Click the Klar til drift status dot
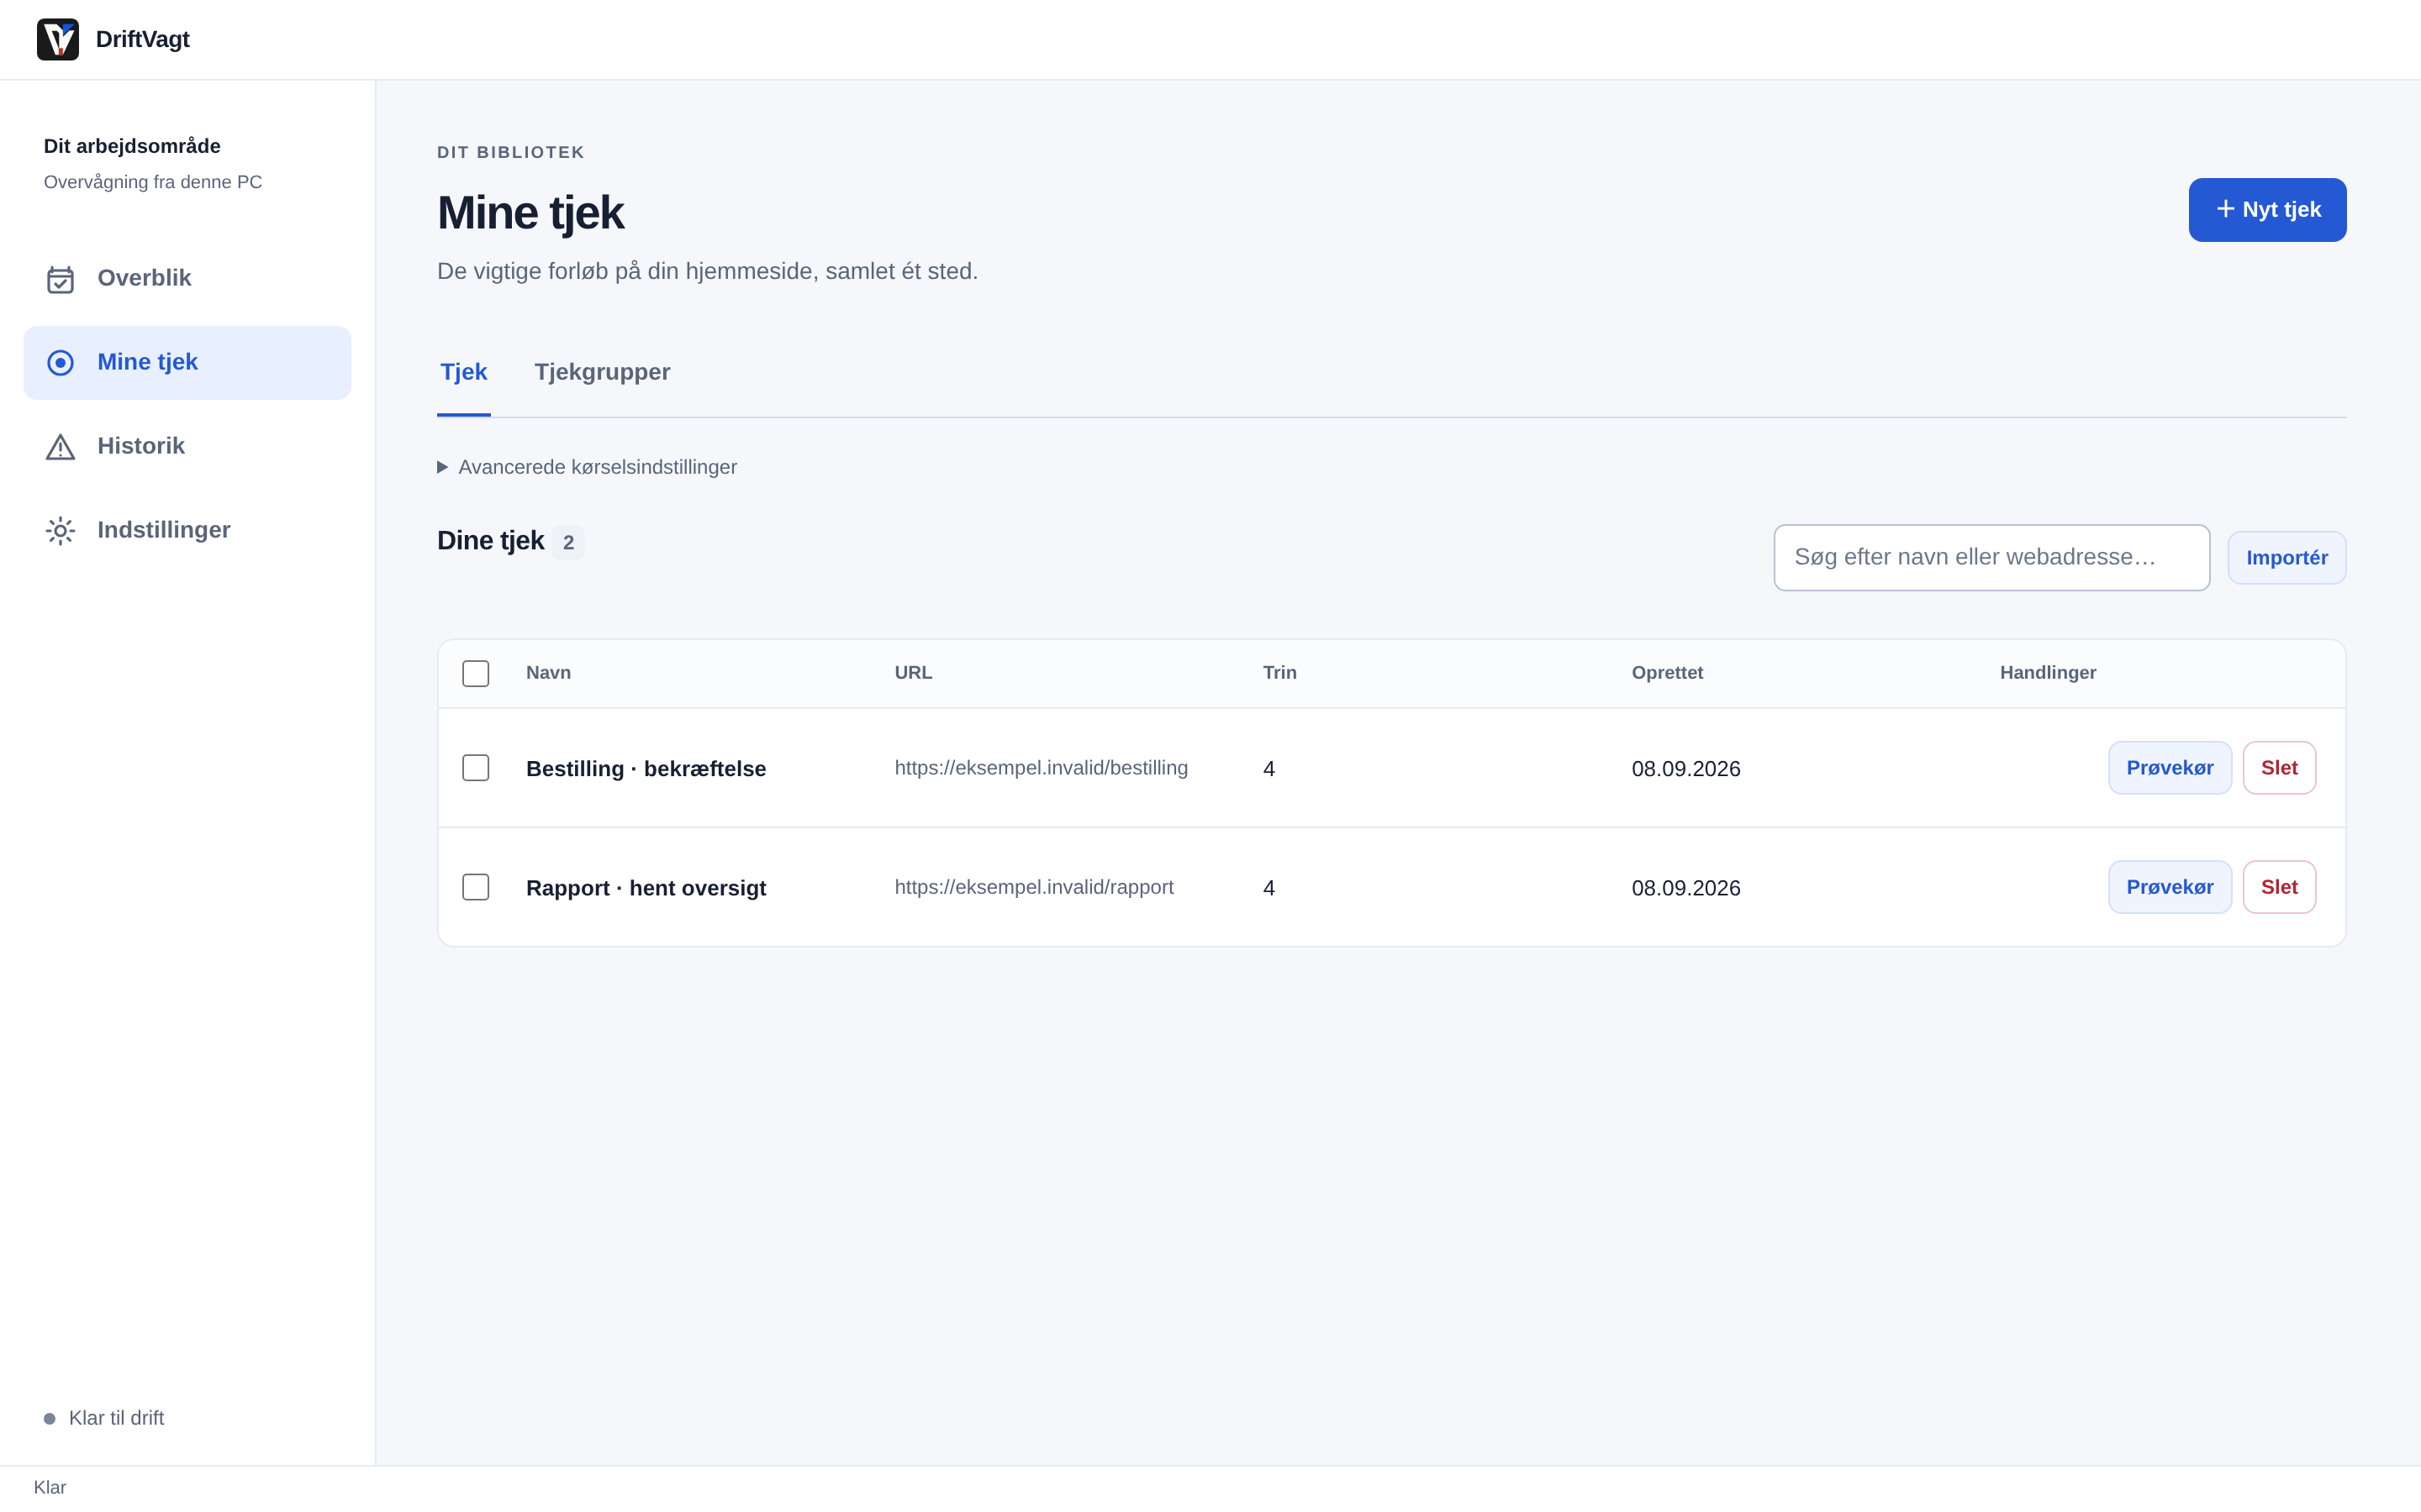 (50, 1418)
